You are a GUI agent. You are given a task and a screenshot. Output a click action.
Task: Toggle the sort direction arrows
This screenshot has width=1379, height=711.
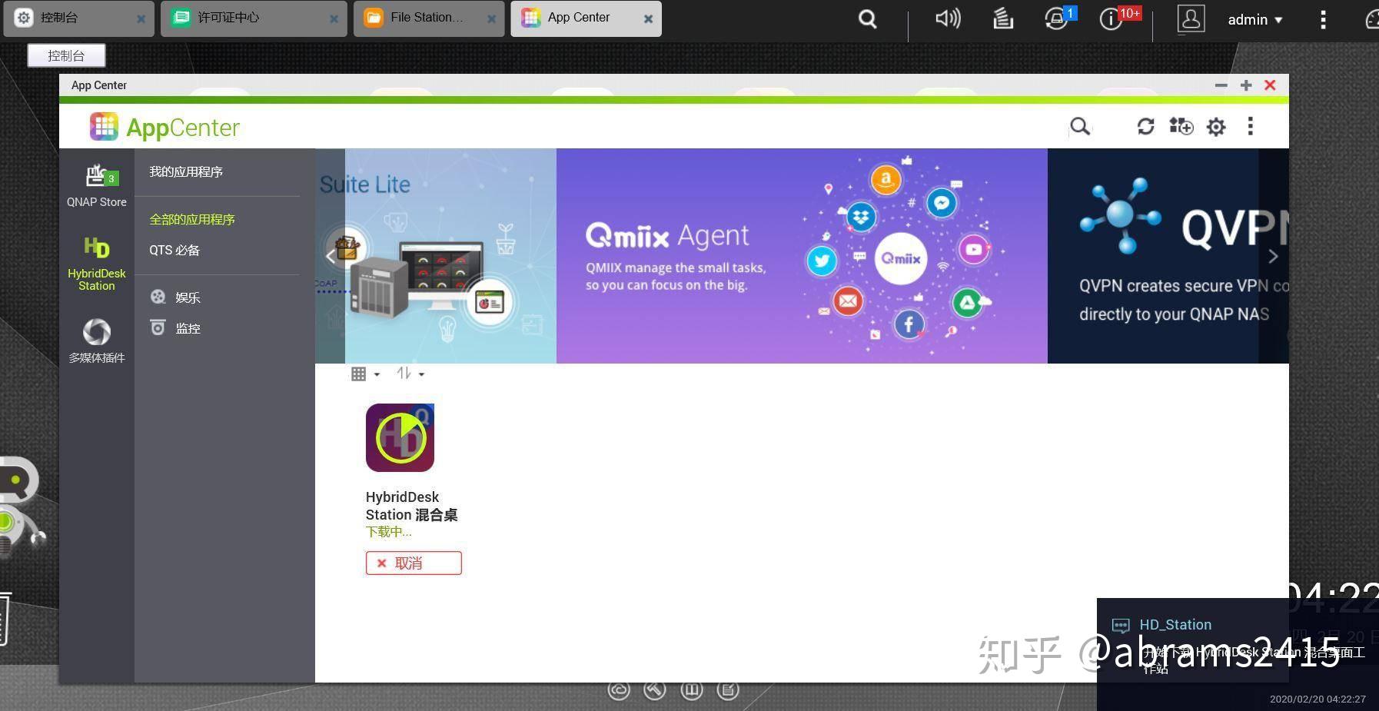tap(403, 374)
